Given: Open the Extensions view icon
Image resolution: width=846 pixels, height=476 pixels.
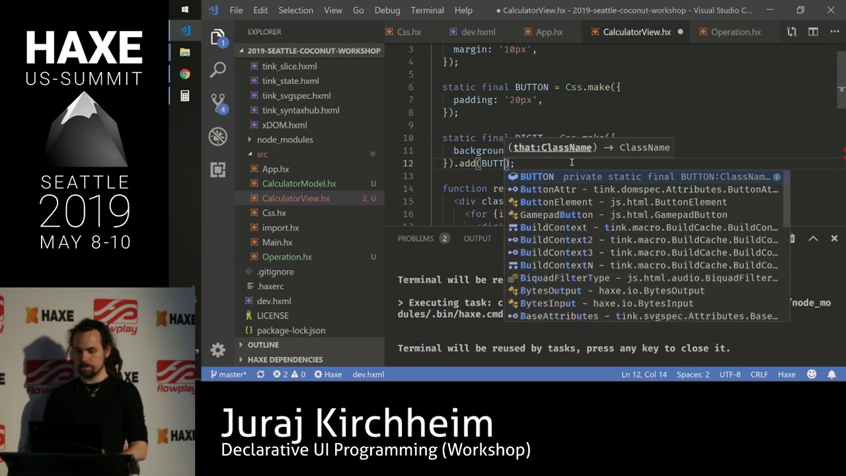Looking at the screenshot, I should click(217, 169).
